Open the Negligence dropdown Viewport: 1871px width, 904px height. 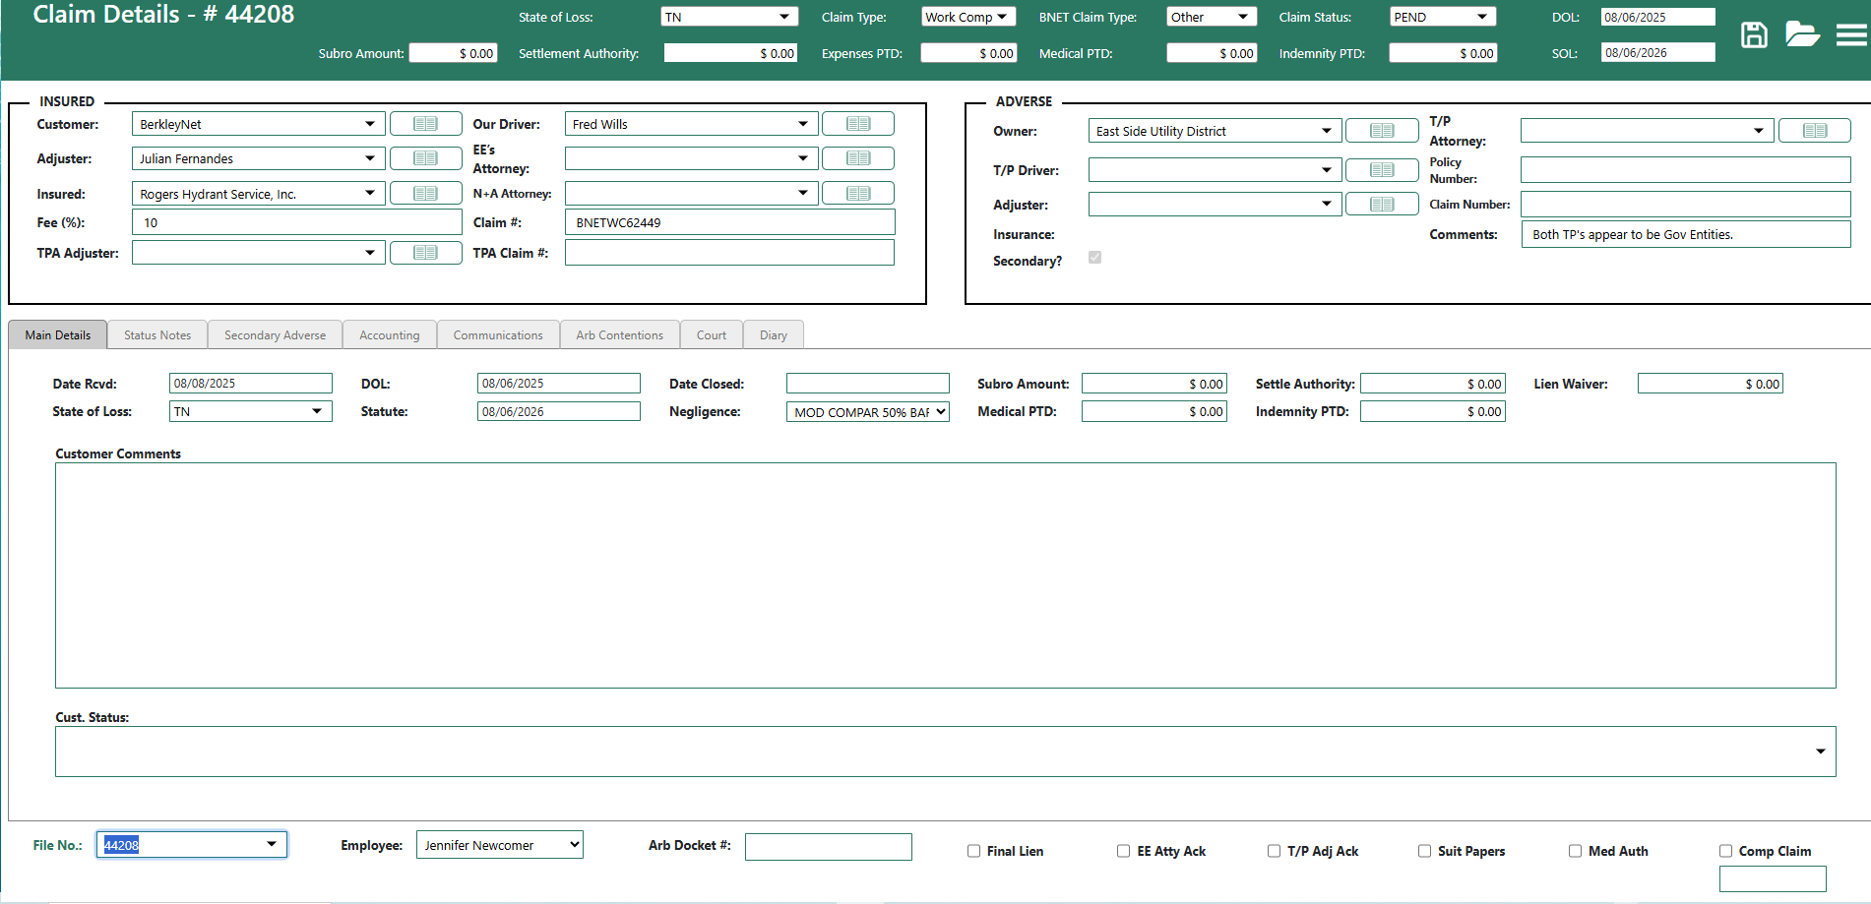point(867,412)
